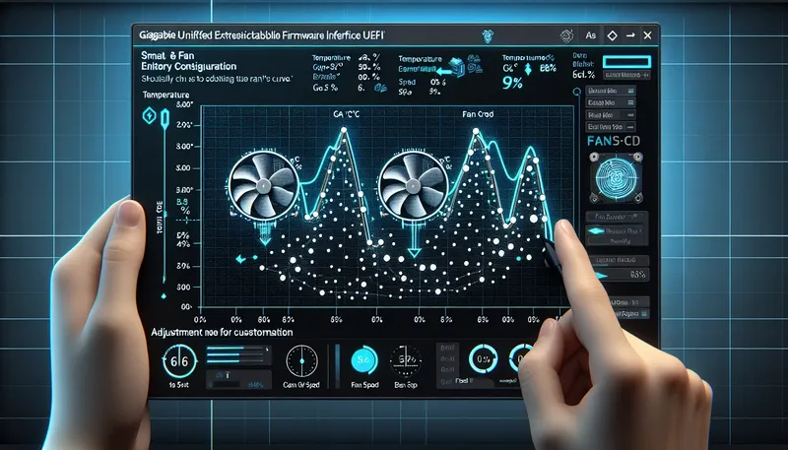Click the "As" button in the title bar
Image resolution: width=788 pixels, height=450 pixels.
click(x=590, y=35)
